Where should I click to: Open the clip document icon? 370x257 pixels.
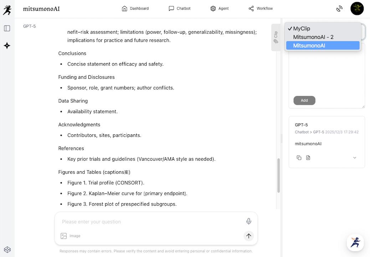[x=308, y=158]
